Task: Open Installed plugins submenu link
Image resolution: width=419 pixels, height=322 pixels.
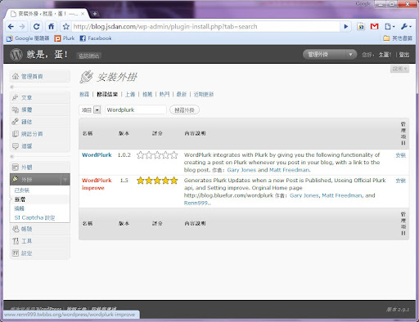Action: (x=22, y=190)
